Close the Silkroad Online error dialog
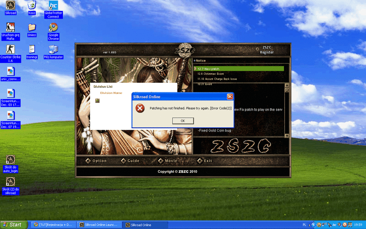Viewport: 366px width, 229px height. (x=230, y=96)
